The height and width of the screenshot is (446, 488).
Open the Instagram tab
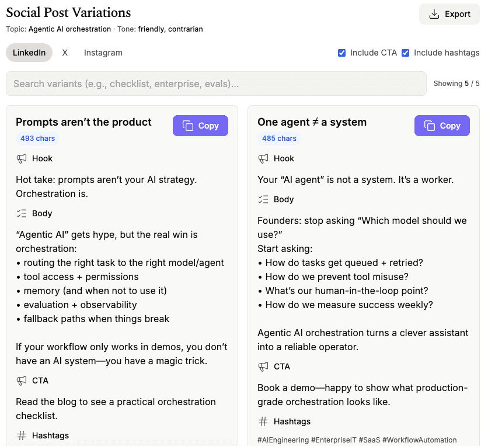[x=103, y=53]
